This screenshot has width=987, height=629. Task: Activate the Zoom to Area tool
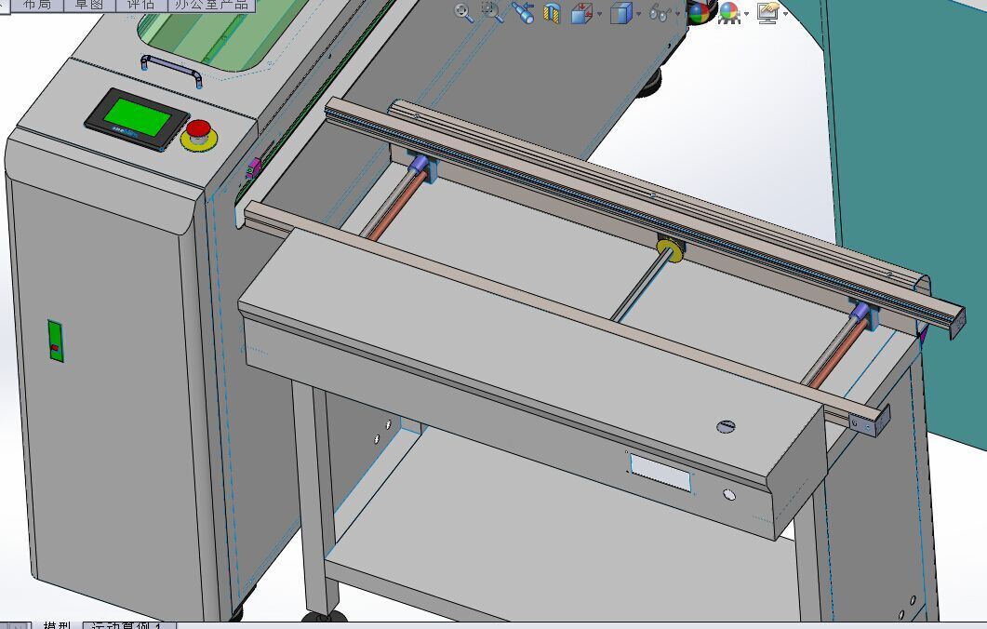tap(492, 11)
